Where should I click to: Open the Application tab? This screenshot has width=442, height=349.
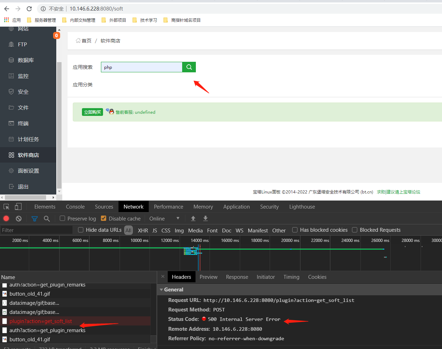(237, 207)
